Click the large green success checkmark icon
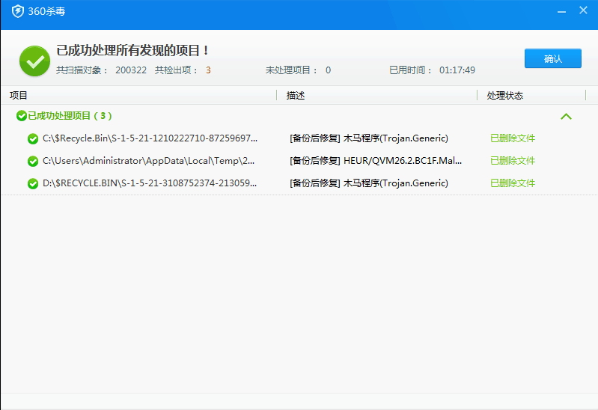Viewport: 598px width, 410px height. click(x=34, y=61)
